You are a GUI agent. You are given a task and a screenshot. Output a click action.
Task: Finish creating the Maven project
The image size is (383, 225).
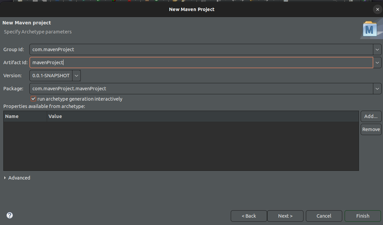tap(363, 216)
